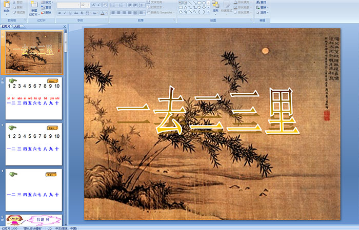Click the Numbering list icon
This screenshot has width=359, height=230.
pos(122,5)
